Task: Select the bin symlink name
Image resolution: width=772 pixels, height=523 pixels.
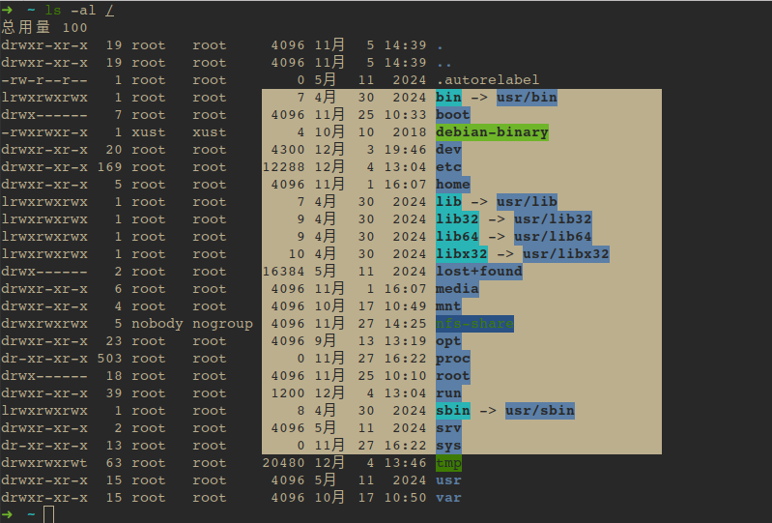Action: click(448, 97)
